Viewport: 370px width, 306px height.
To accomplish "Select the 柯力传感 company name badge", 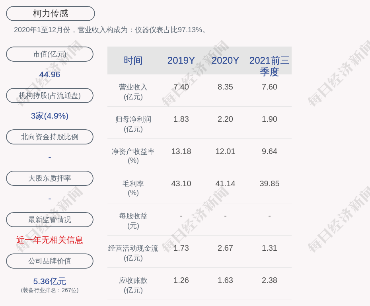I will [x=50, y=13].
